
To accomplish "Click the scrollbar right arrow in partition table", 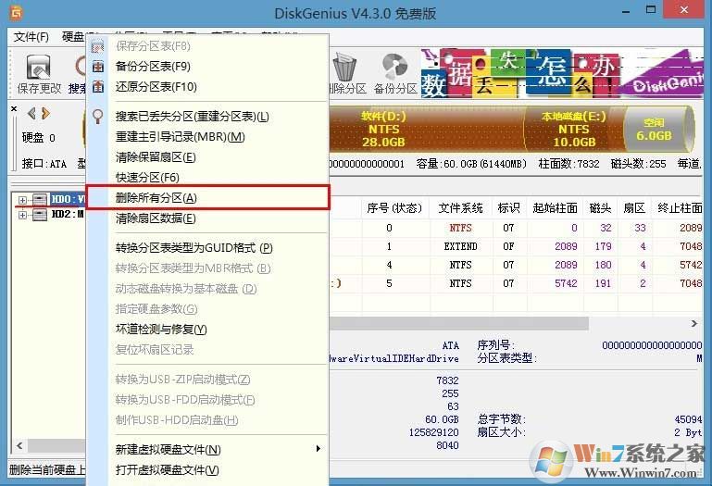I will click(694, 323).
